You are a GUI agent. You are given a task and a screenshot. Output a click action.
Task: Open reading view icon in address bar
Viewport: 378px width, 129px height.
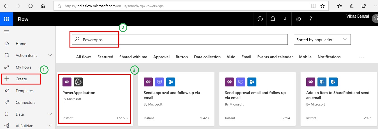[313, 6]
